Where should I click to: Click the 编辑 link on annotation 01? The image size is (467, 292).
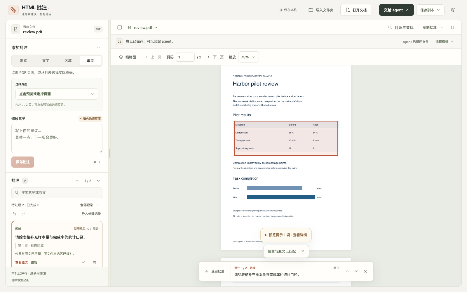pyautogui.click(x=34, y=263)
